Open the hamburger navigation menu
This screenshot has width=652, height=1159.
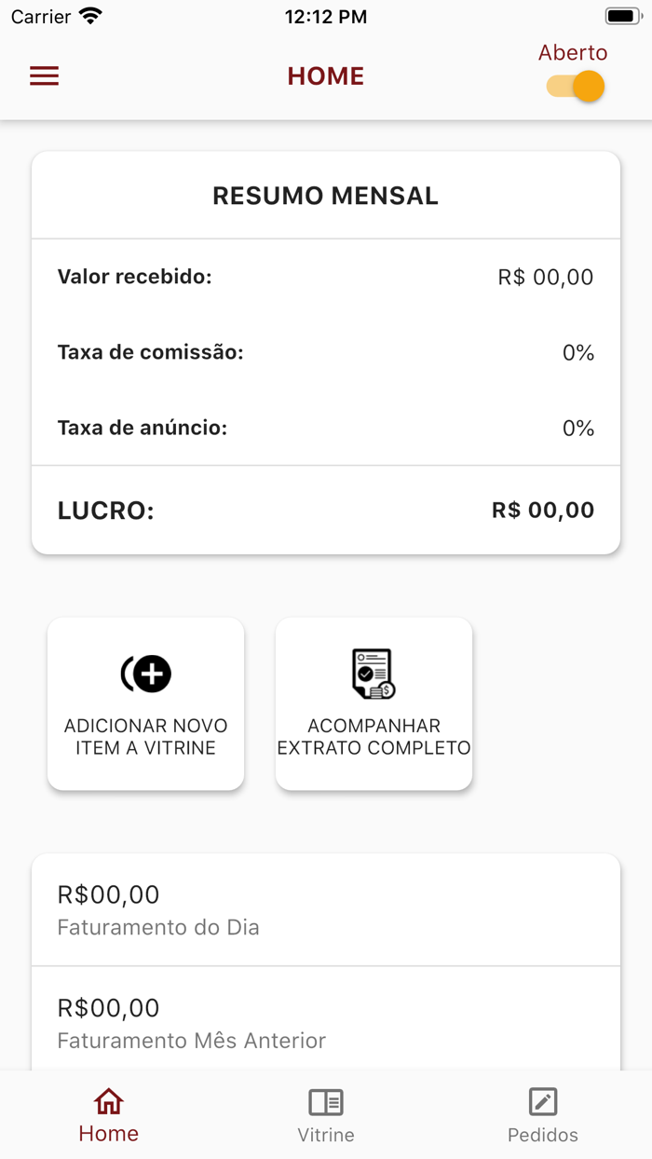(x=44, y=75)
